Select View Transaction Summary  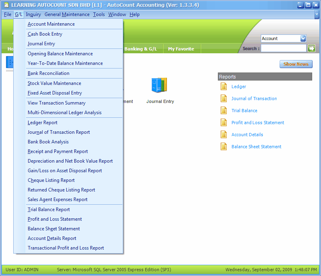[x=74, y=103]
